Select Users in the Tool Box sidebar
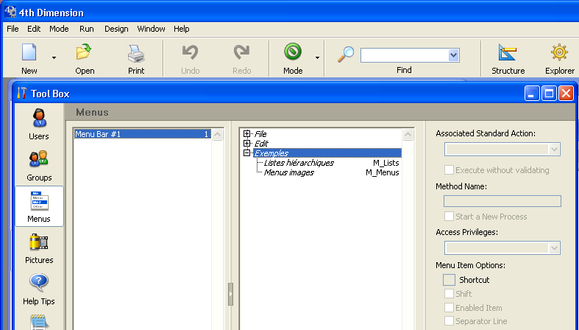The image size is (579, 330). (39, 123)
